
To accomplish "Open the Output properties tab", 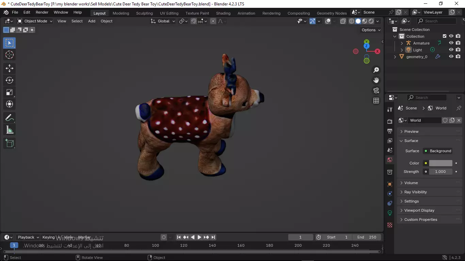I will (390, 131).
